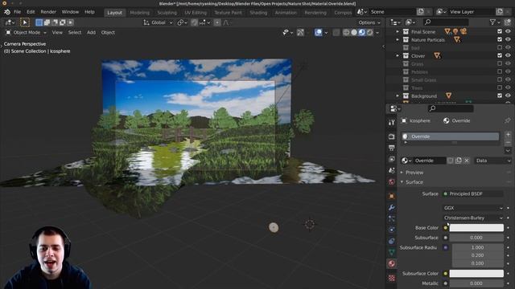Switch to the Modeling workspace tab

(x=139, y=13)
